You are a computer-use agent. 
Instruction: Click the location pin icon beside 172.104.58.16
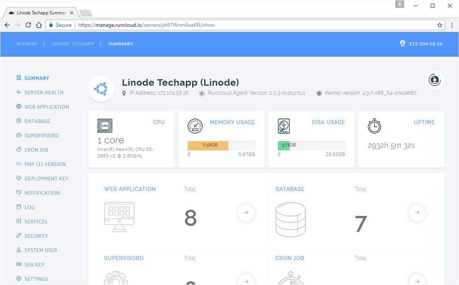tap(402, 43)
